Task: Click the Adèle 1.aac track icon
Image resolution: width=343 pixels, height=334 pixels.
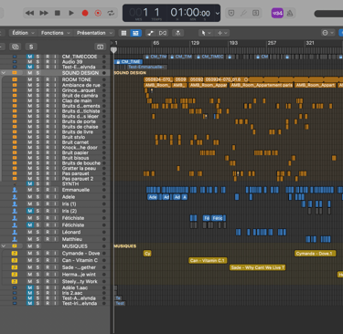Action: tap(15, 287)
